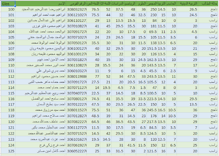This screenshot has height=156, width=219.
Task: Select the 'العلوم' science column header
Action: [141, 4]
